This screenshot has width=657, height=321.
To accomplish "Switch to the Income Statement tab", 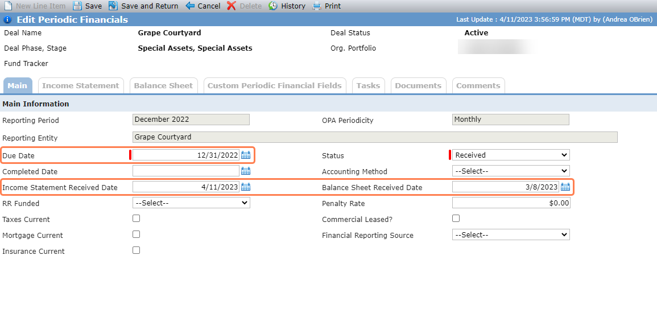I will point(81,85).
